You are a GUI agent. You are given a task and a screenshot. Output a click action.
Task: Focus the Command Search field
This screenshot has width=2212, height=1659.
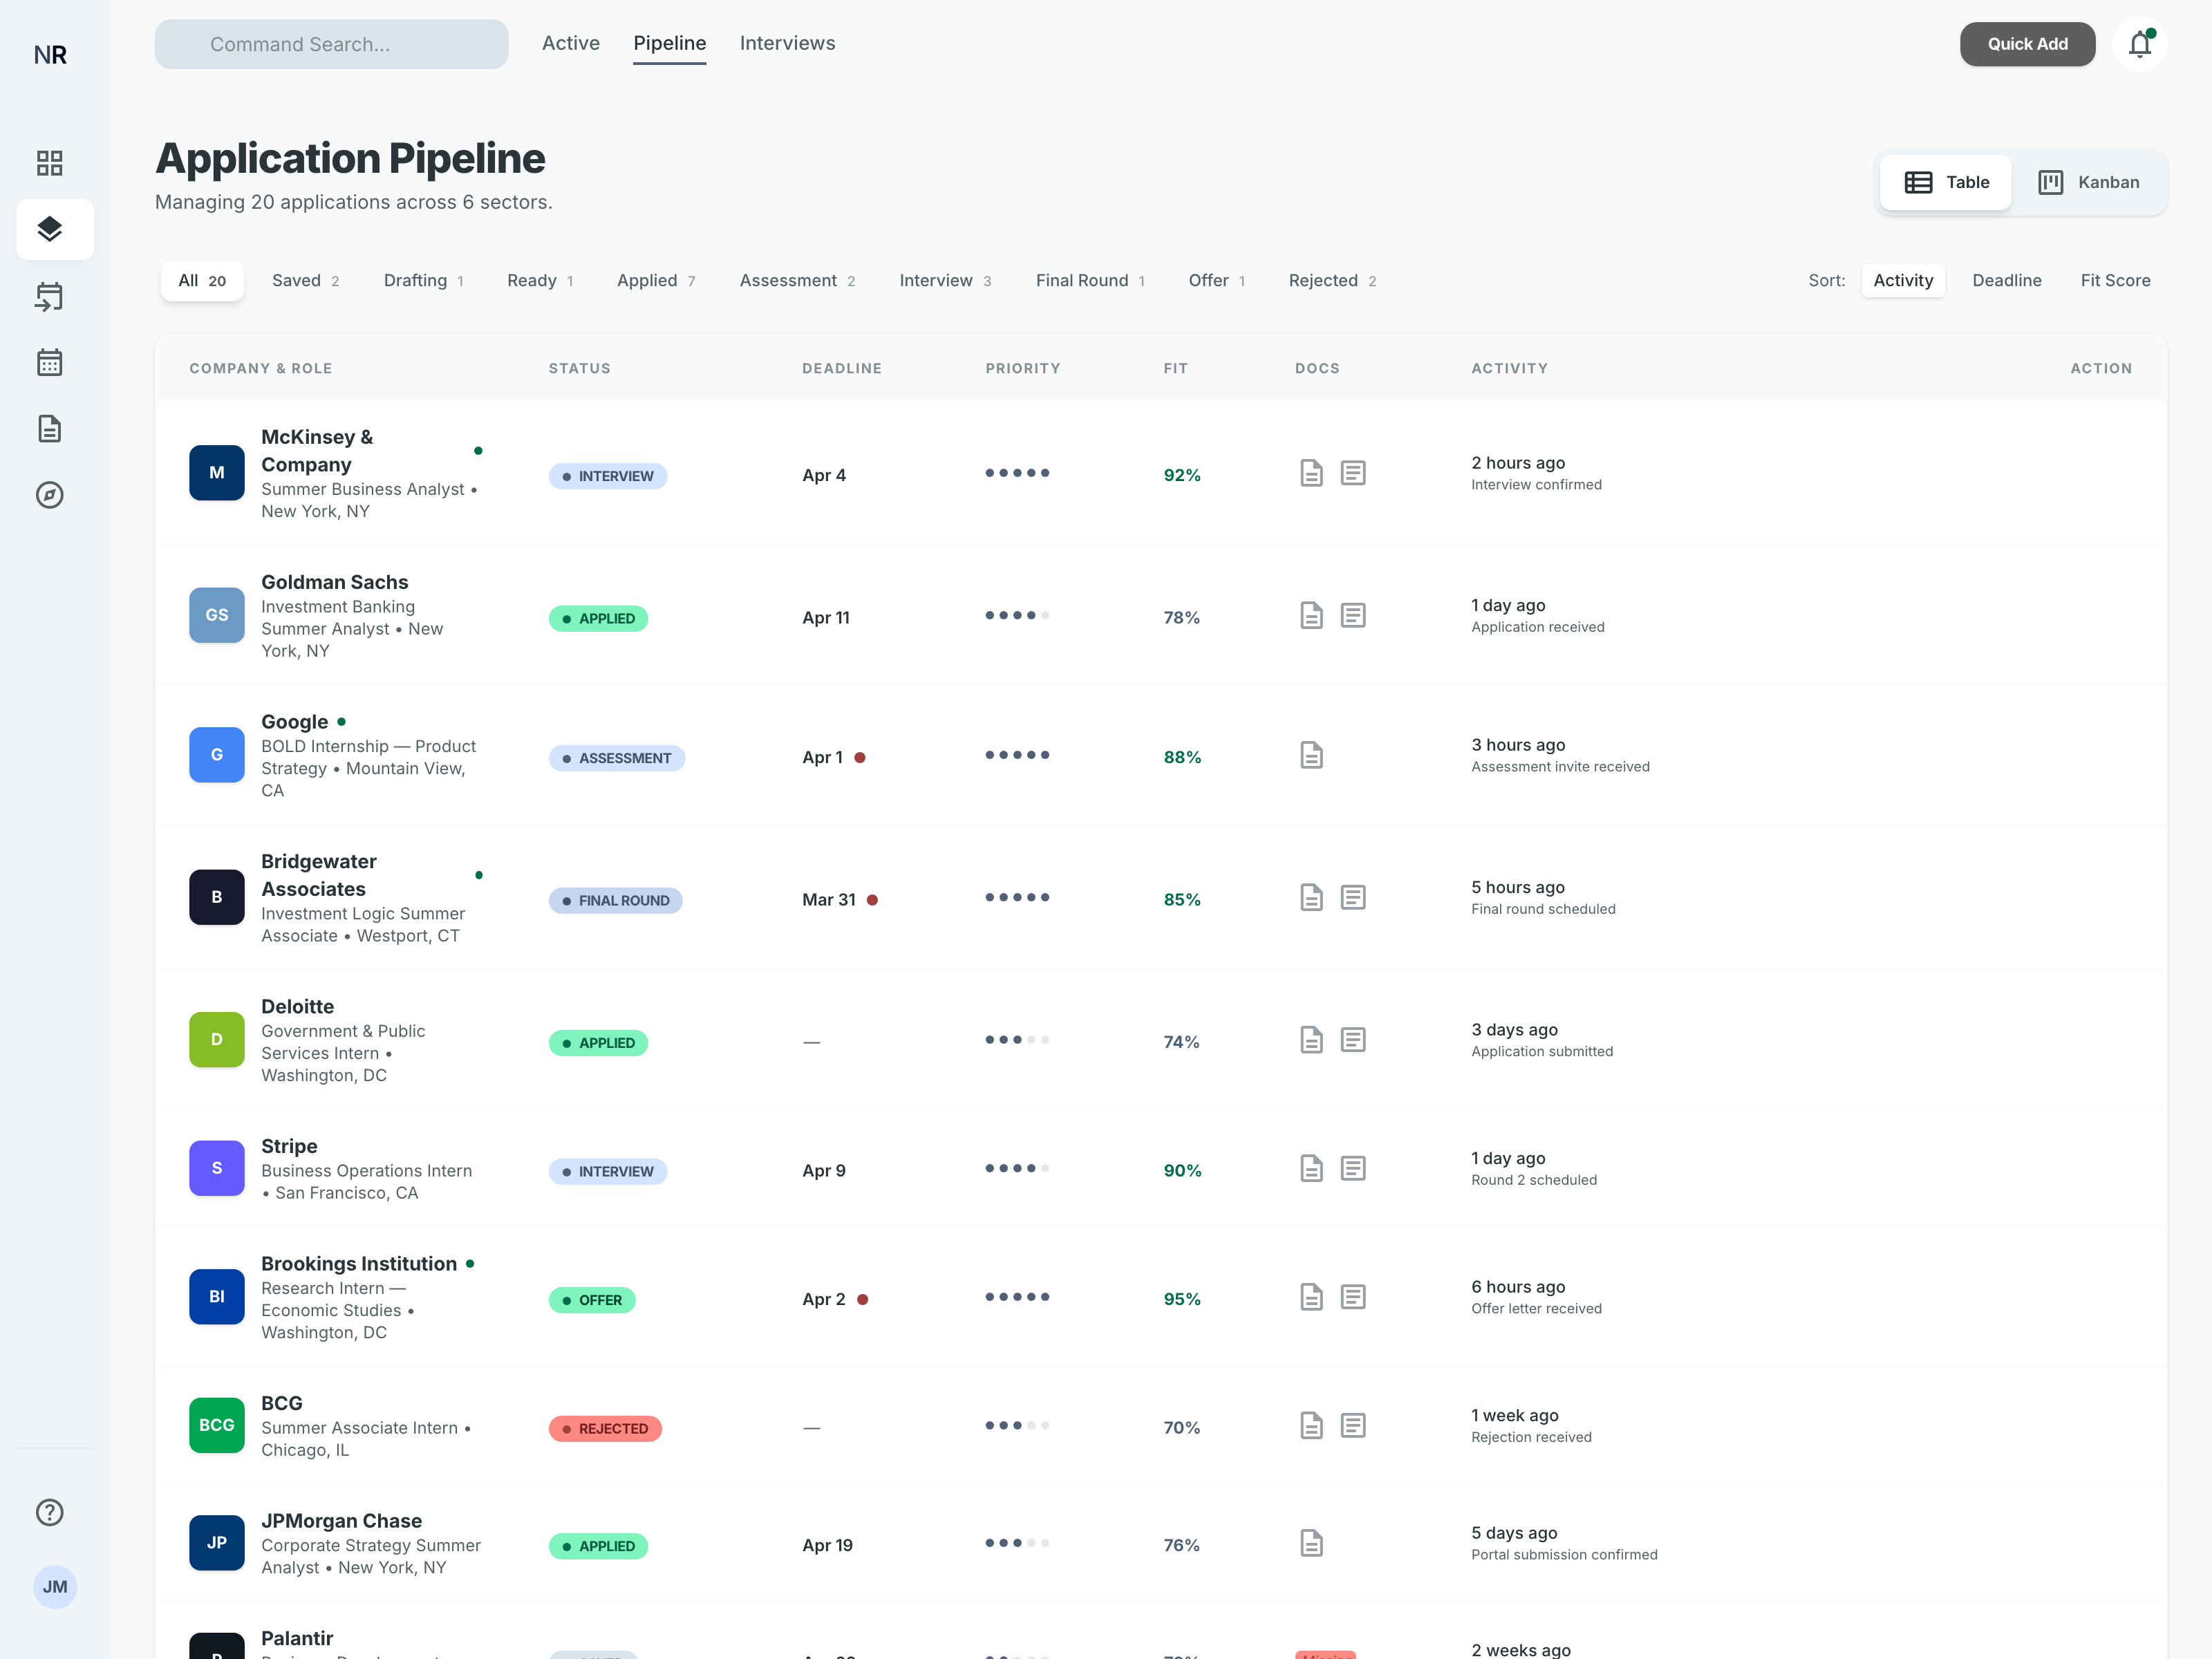click(331, 44)
